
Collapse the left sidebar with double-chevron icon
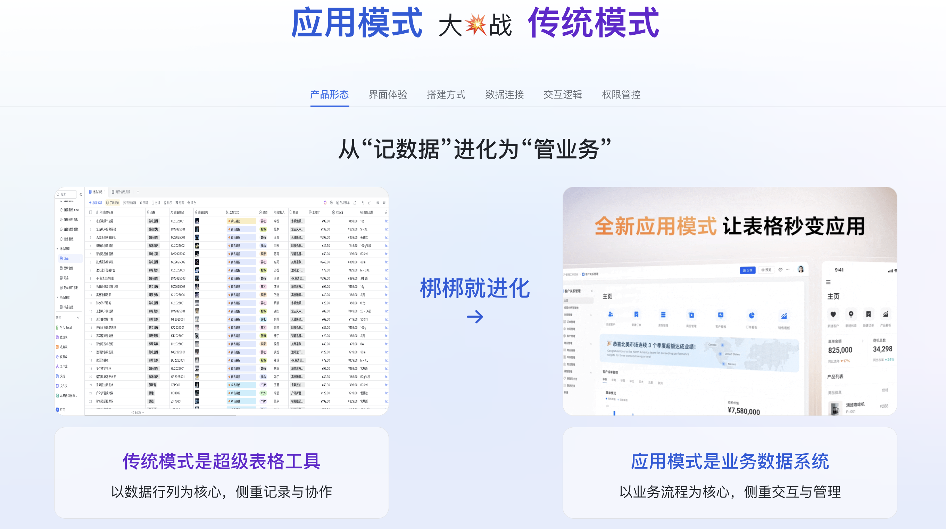(81, 195)
